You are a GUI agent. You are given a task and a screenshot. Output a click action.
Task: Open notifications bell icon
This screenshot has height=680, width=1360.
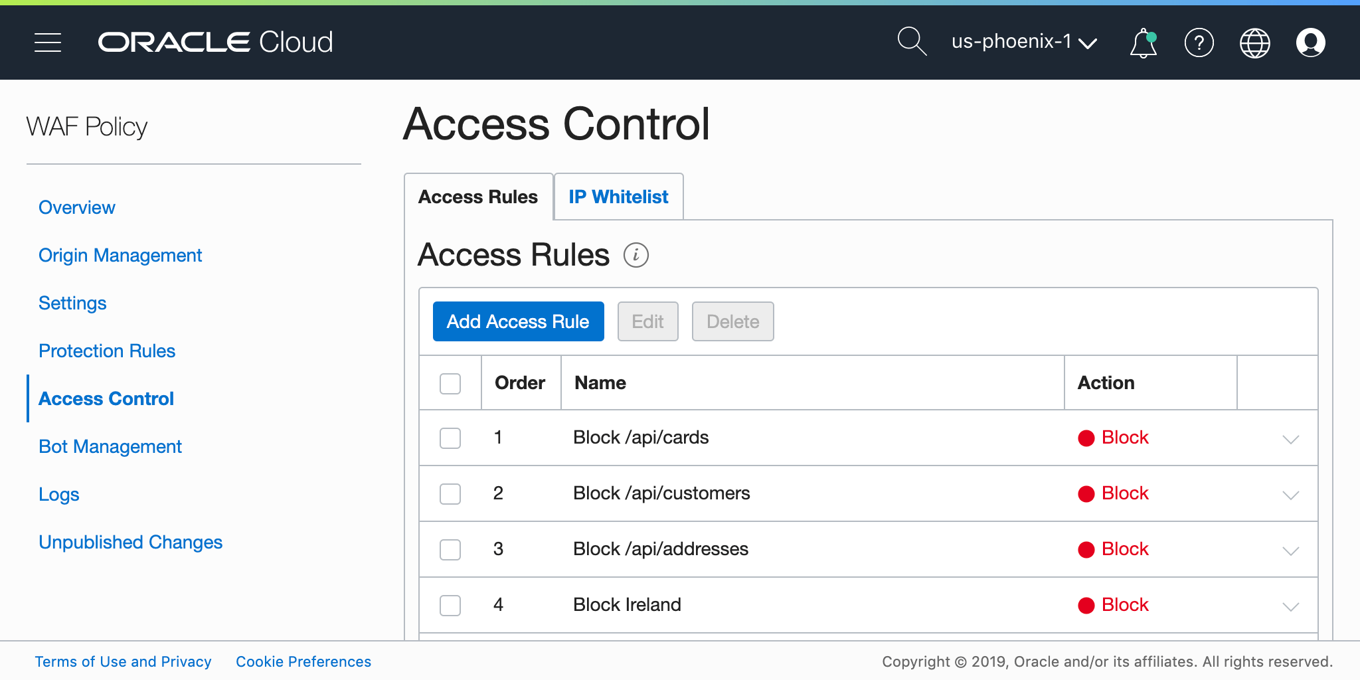click(1143, 43)
